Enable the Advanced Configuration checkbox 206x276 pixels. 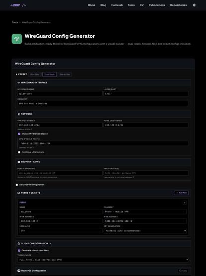pos(17,185)
